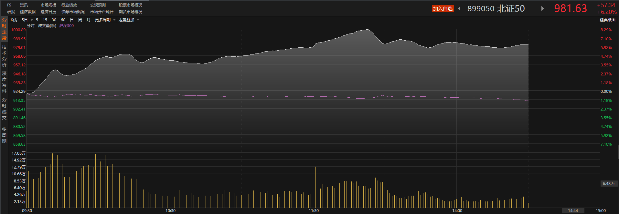Open 股票市场概况 from top menu
Viewport: 619px width, 214px height.
(130, 5)
